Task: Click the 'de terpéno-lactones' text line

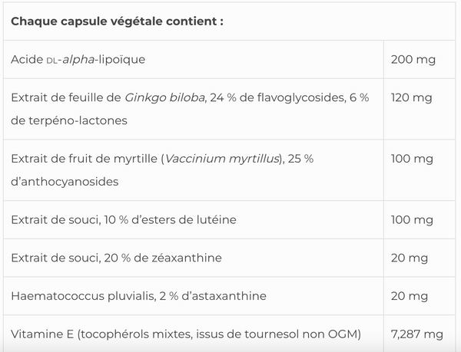Action: point(69,120)
